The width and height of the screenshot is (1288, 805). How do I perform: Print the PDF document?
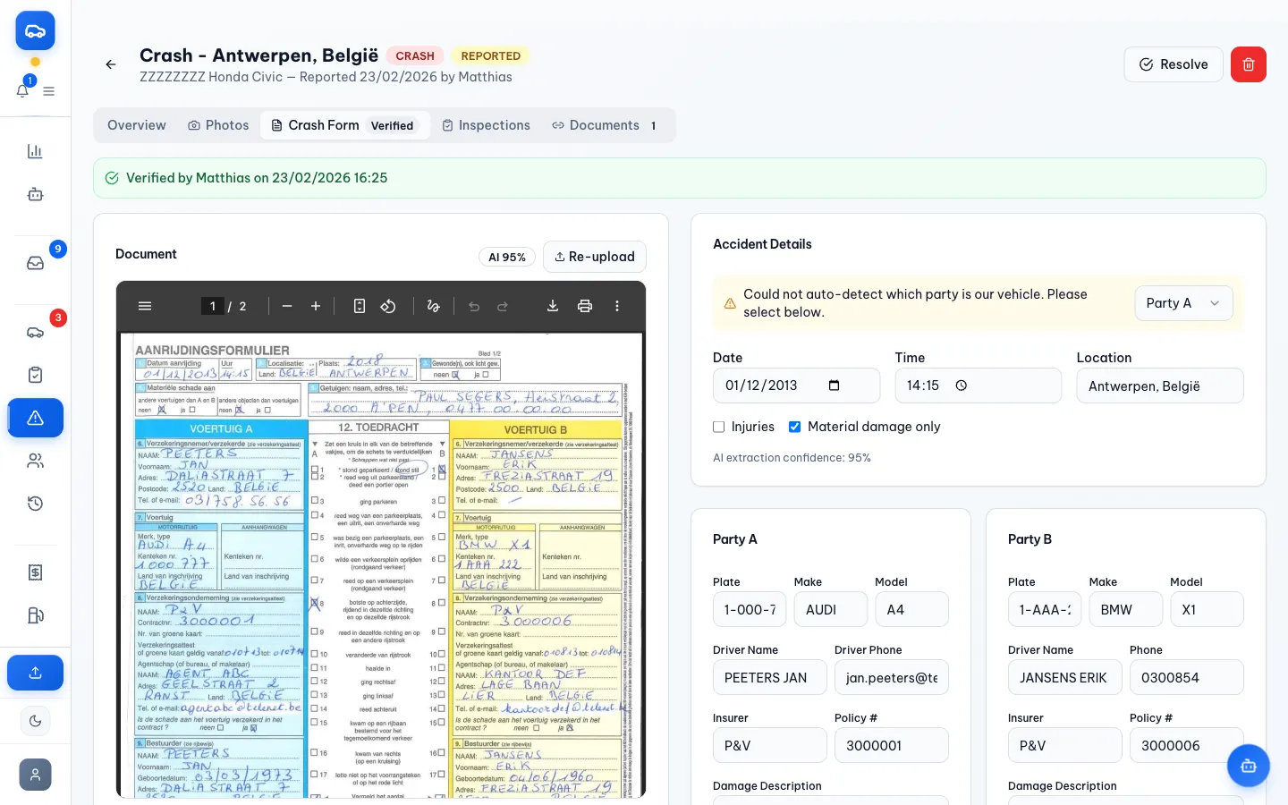[x=585, y=306]
